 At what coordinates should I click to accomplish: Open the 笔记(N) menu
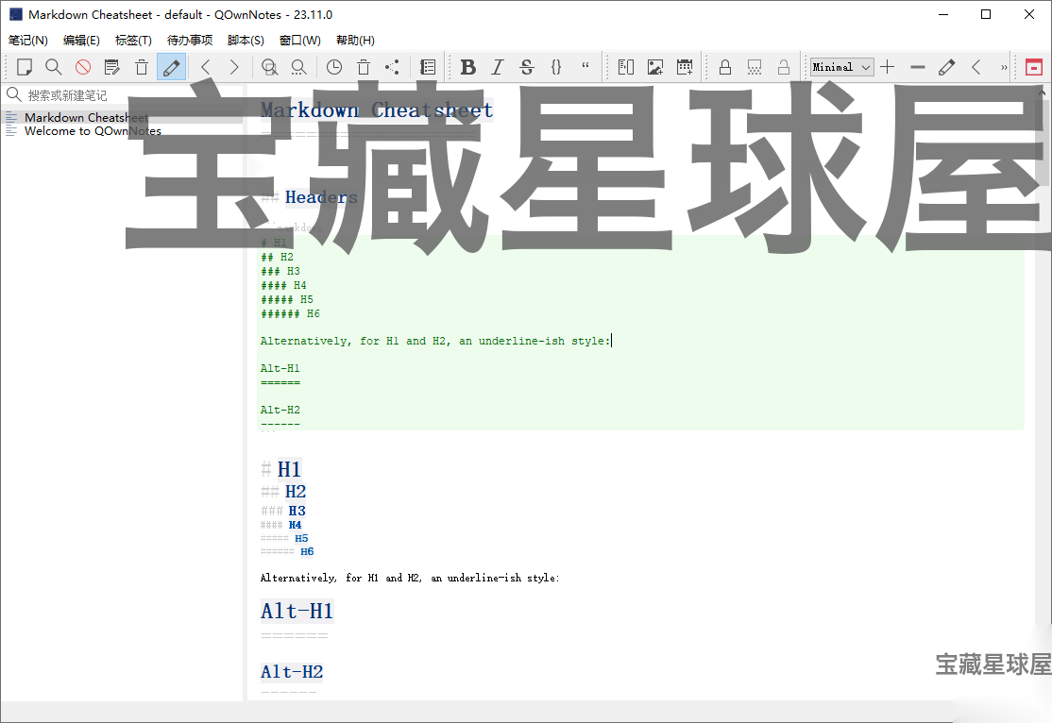pos(28,41)
